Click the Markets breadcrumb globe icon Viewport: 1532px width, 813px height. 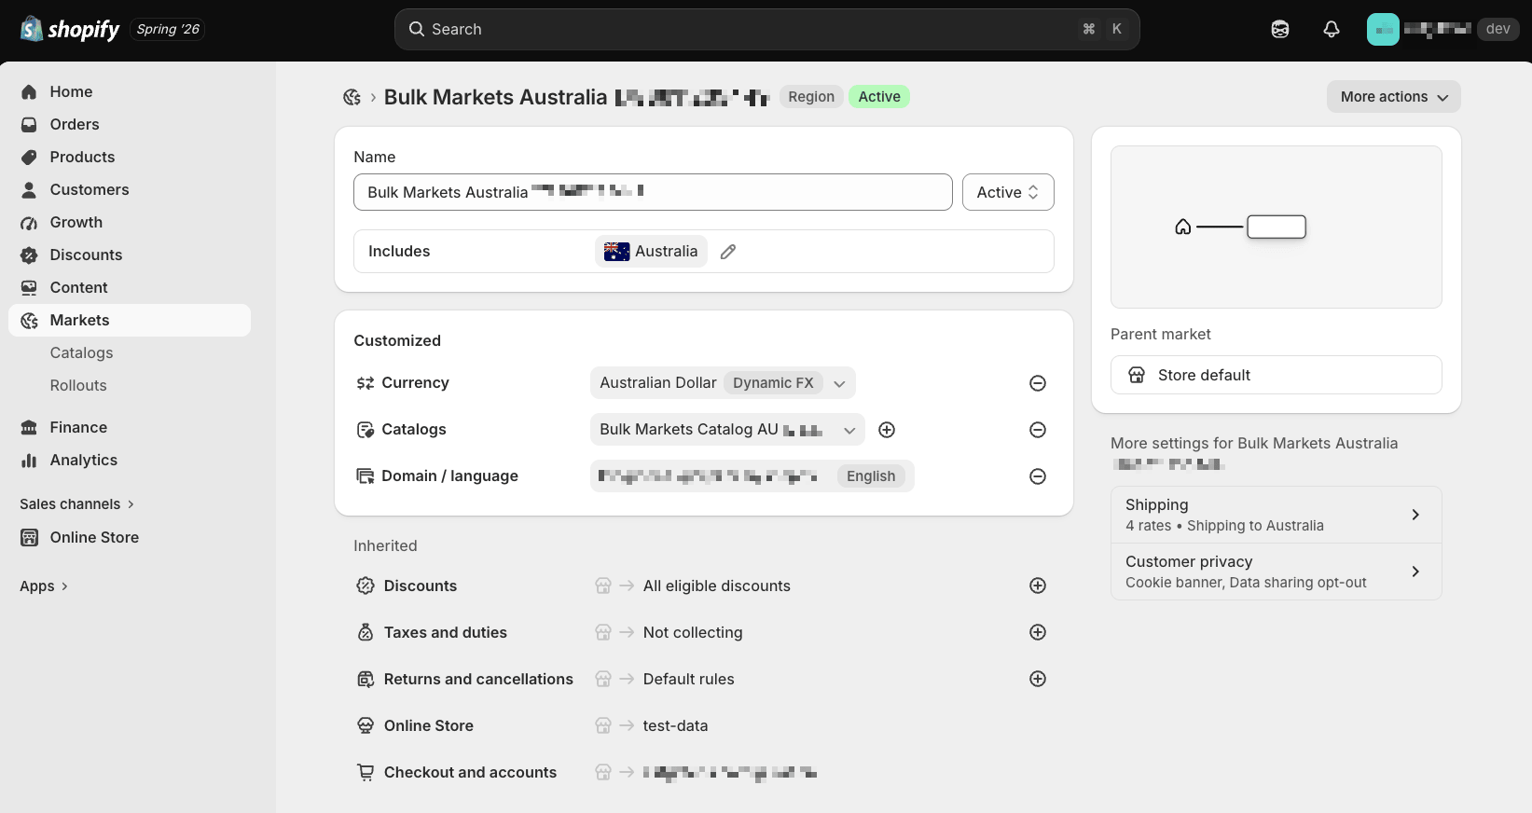(352, 97)
